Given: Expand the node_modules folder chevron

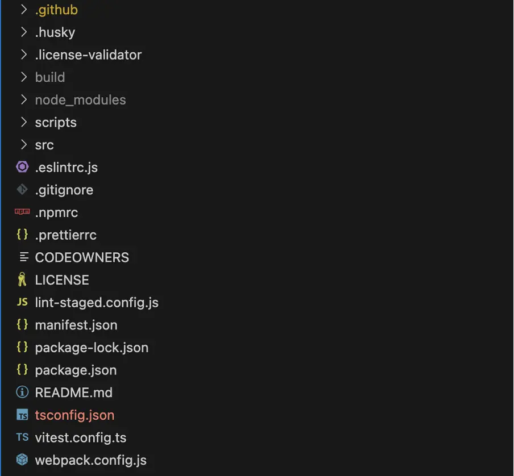Looking at the screenshot, I should pos(24,99).
